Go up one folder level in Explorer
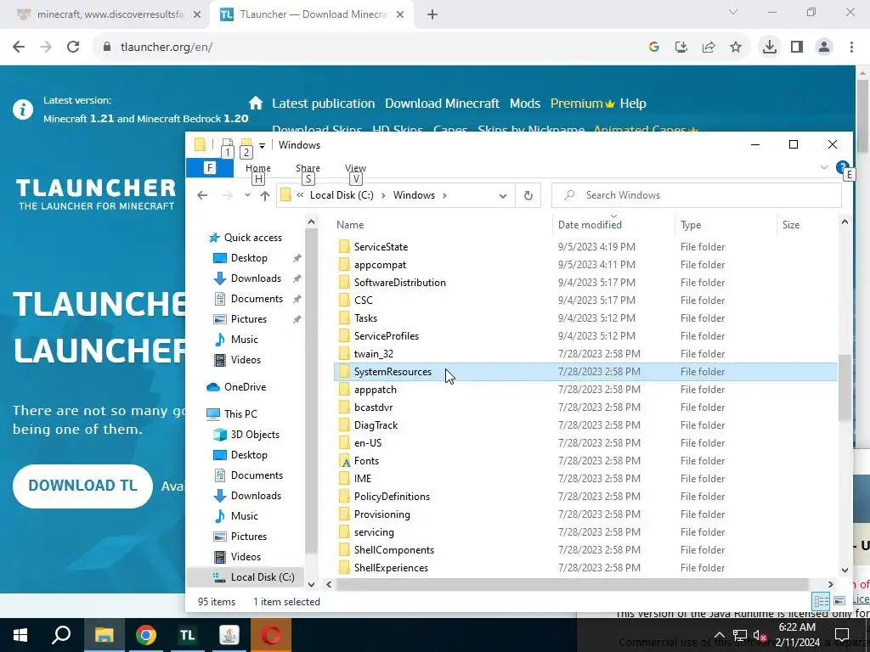 265,195
